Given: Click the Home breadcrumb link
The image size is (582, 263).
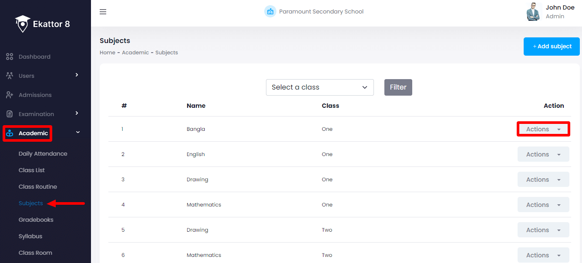Looking at the screenshot, I should point(108,52).
